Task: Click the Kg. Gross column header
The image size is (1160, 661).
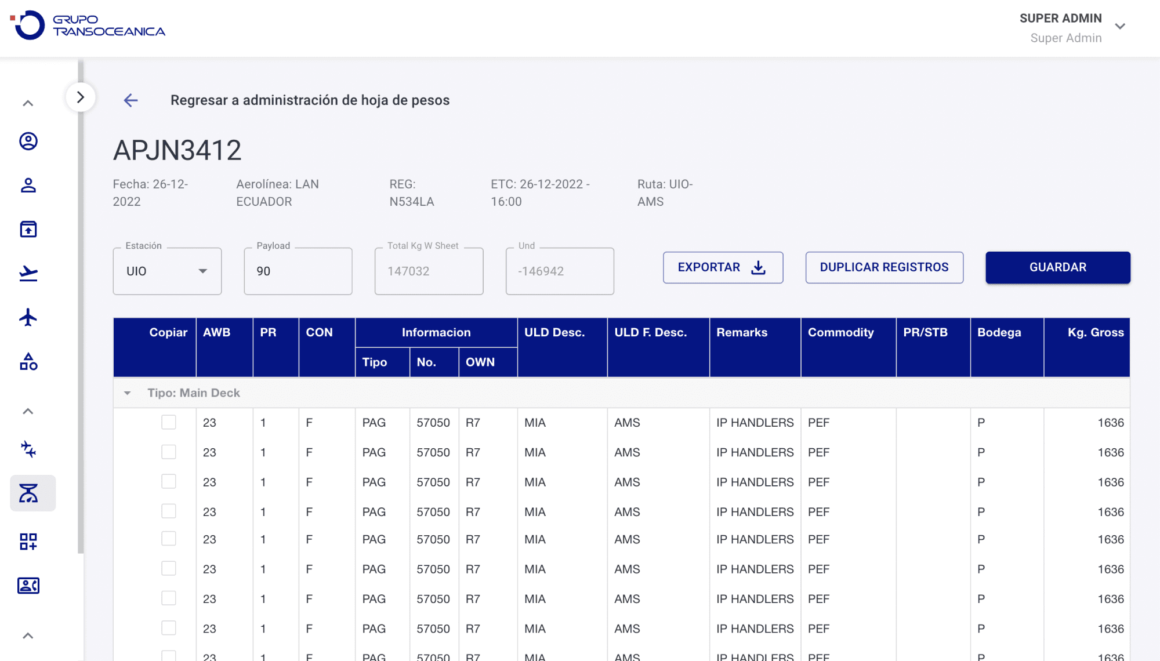Action: (1087, 347)
